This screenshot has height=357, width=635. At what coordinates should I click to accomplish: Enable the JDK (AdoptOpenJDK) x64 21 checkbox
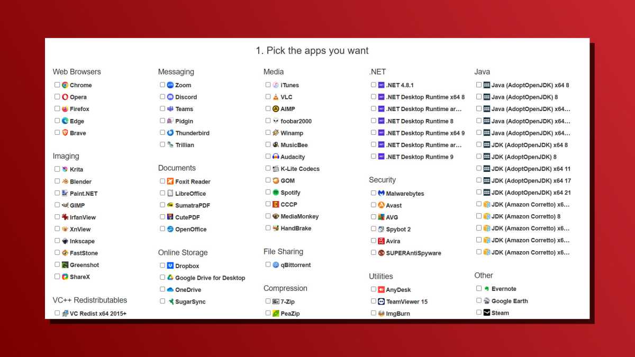[x=479, y=193]
